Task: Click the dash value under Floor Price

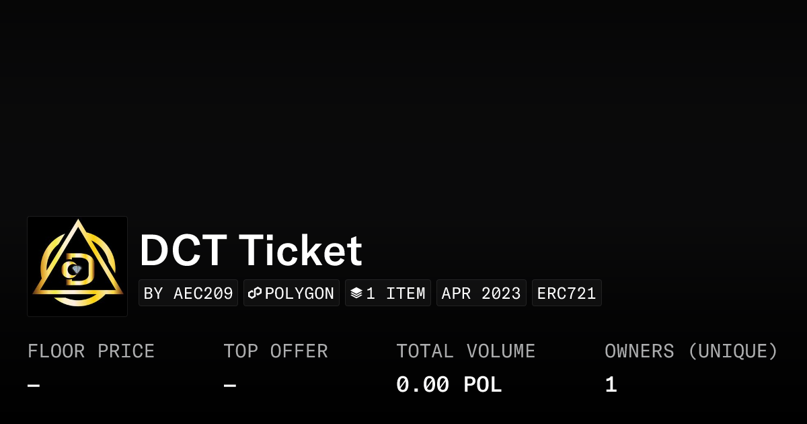Action: 34,386
